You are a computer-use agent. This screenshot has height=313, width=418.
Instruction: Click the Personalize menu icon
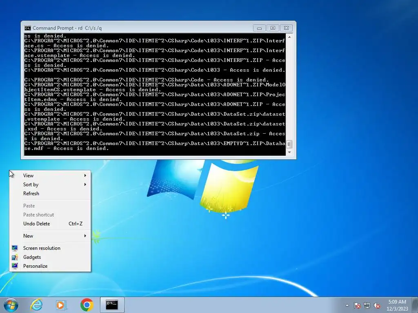click(x=15, y=266)
